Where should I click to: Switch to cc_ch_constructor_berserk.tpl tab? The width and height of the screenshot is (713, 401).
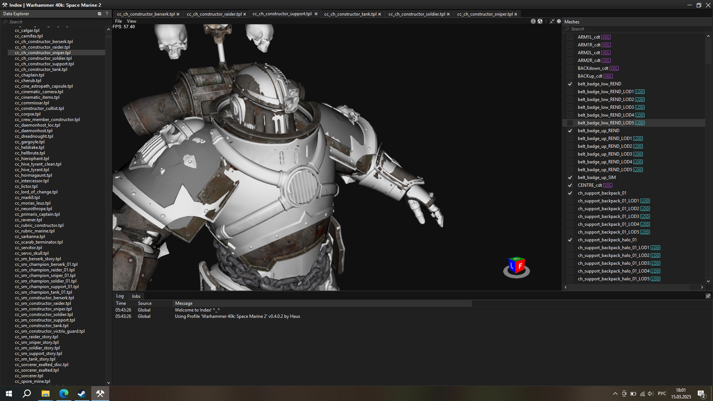(146, 14)
